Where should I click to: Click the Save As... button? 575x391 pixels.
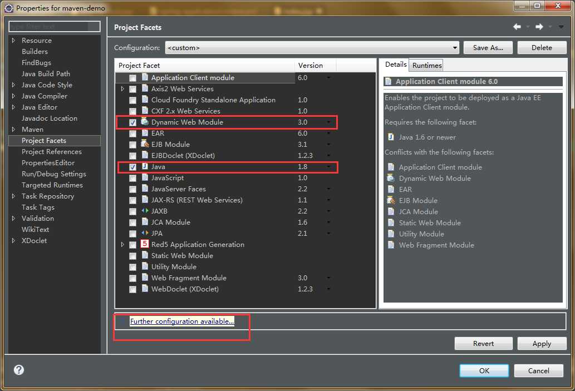click(x=488, y=48)
